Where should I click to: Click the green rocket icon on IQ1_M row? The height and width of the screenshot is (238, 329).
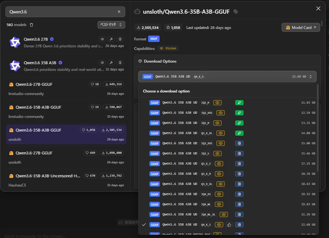[x=239, y=103]
